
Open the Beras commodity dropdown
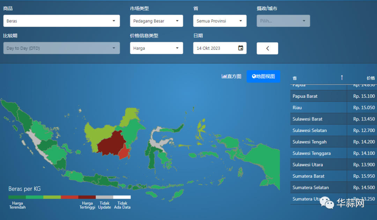pos(61,21)
